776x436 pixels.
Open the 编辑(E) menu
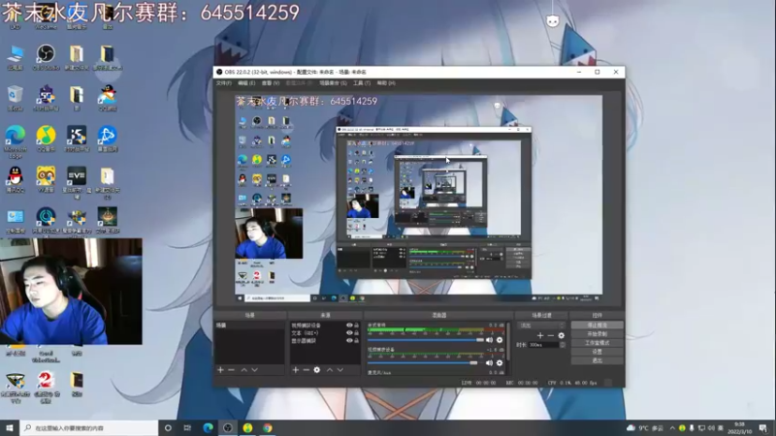246,83
